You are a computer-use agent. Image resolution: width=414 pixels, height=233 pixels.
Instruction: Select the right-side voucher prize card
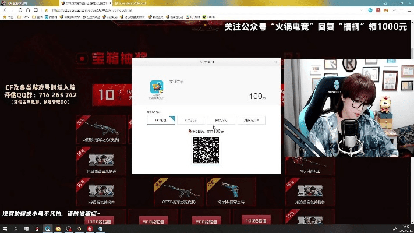(310, 192)
